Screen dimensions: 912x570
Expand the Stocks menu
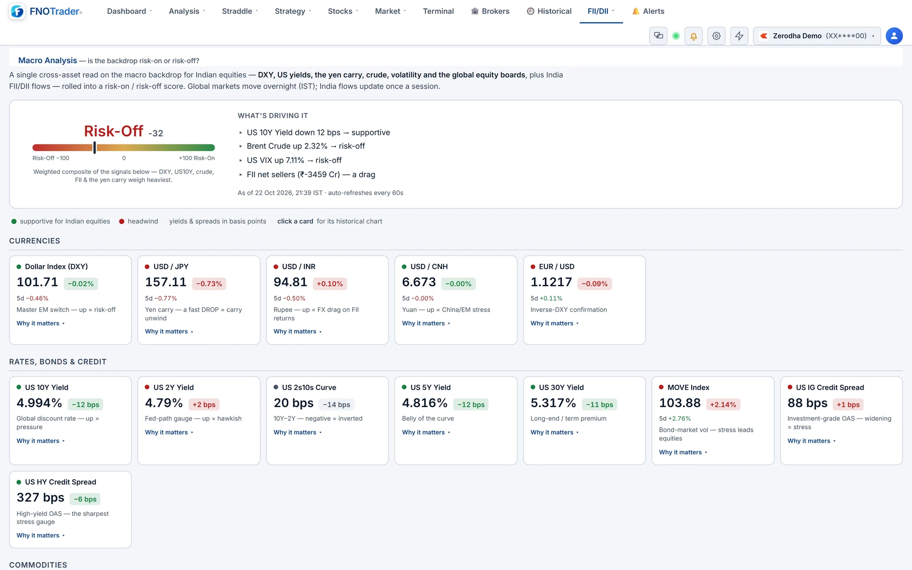343,11
